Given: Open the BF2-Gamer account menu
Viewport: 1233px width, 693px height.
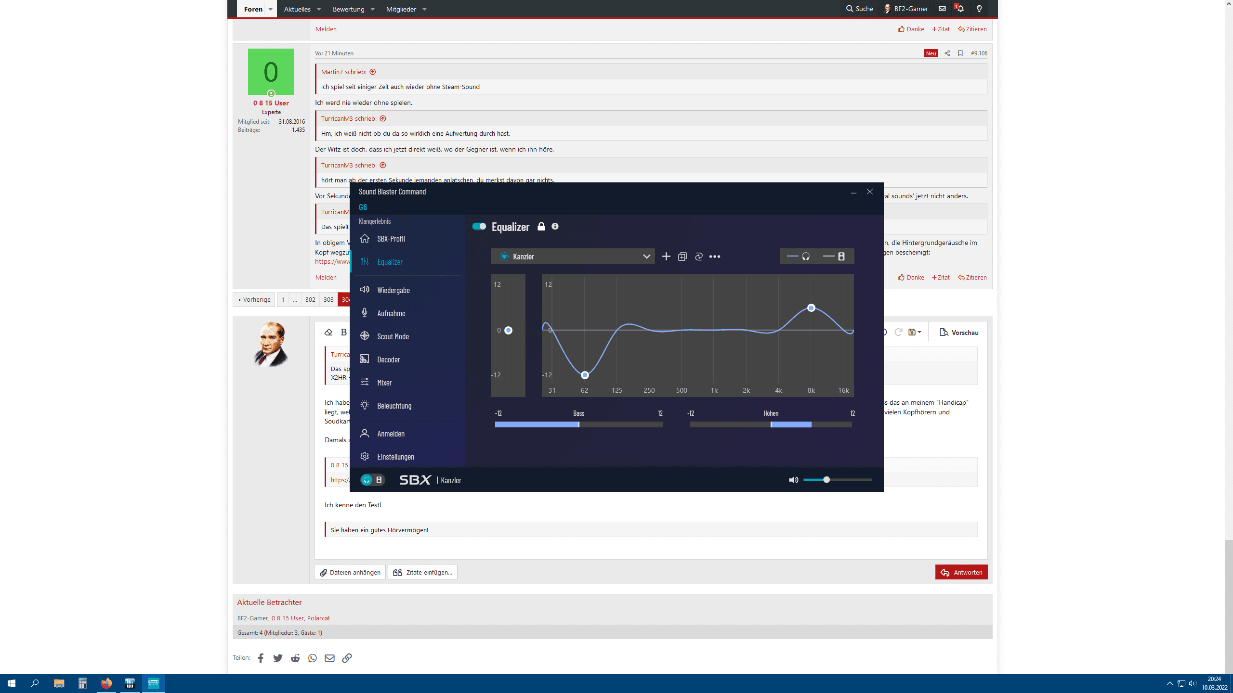Looking at the screenshot, I should [x=906, y=9].
